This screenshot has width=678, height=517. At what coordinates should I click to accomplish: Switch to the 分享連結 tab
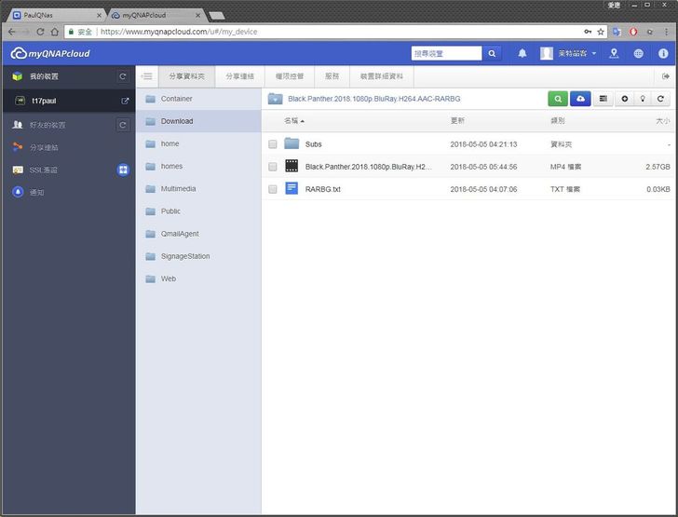click(239, 76)
